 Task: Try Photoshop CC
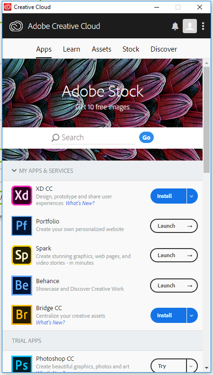(x=169, y=366)
